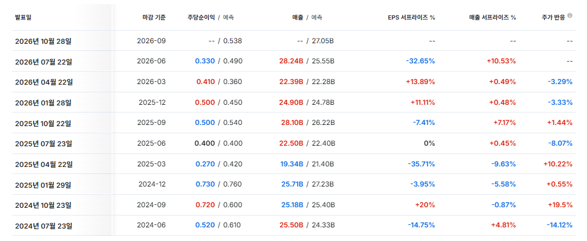Click the 28.24B revenue figure
The image size is (587, 241).
tap(291, 61)
